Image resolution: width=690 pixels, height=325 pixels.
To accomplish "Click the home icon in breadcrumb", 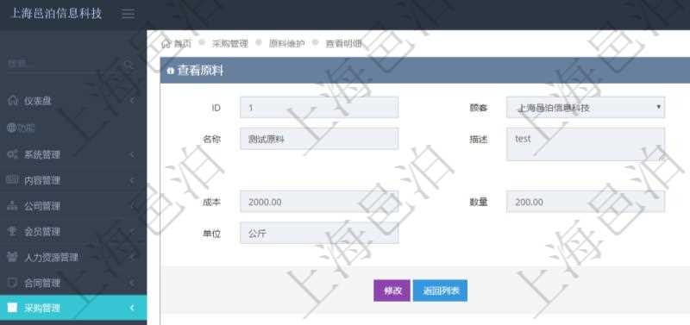I will 166,43.
